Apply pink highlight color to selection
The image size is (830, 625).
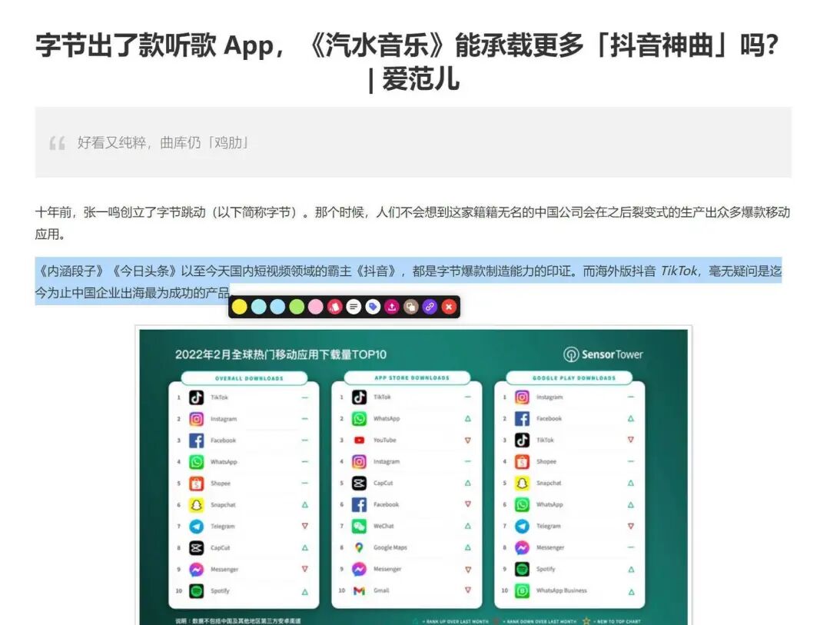(x=316, y=307)
